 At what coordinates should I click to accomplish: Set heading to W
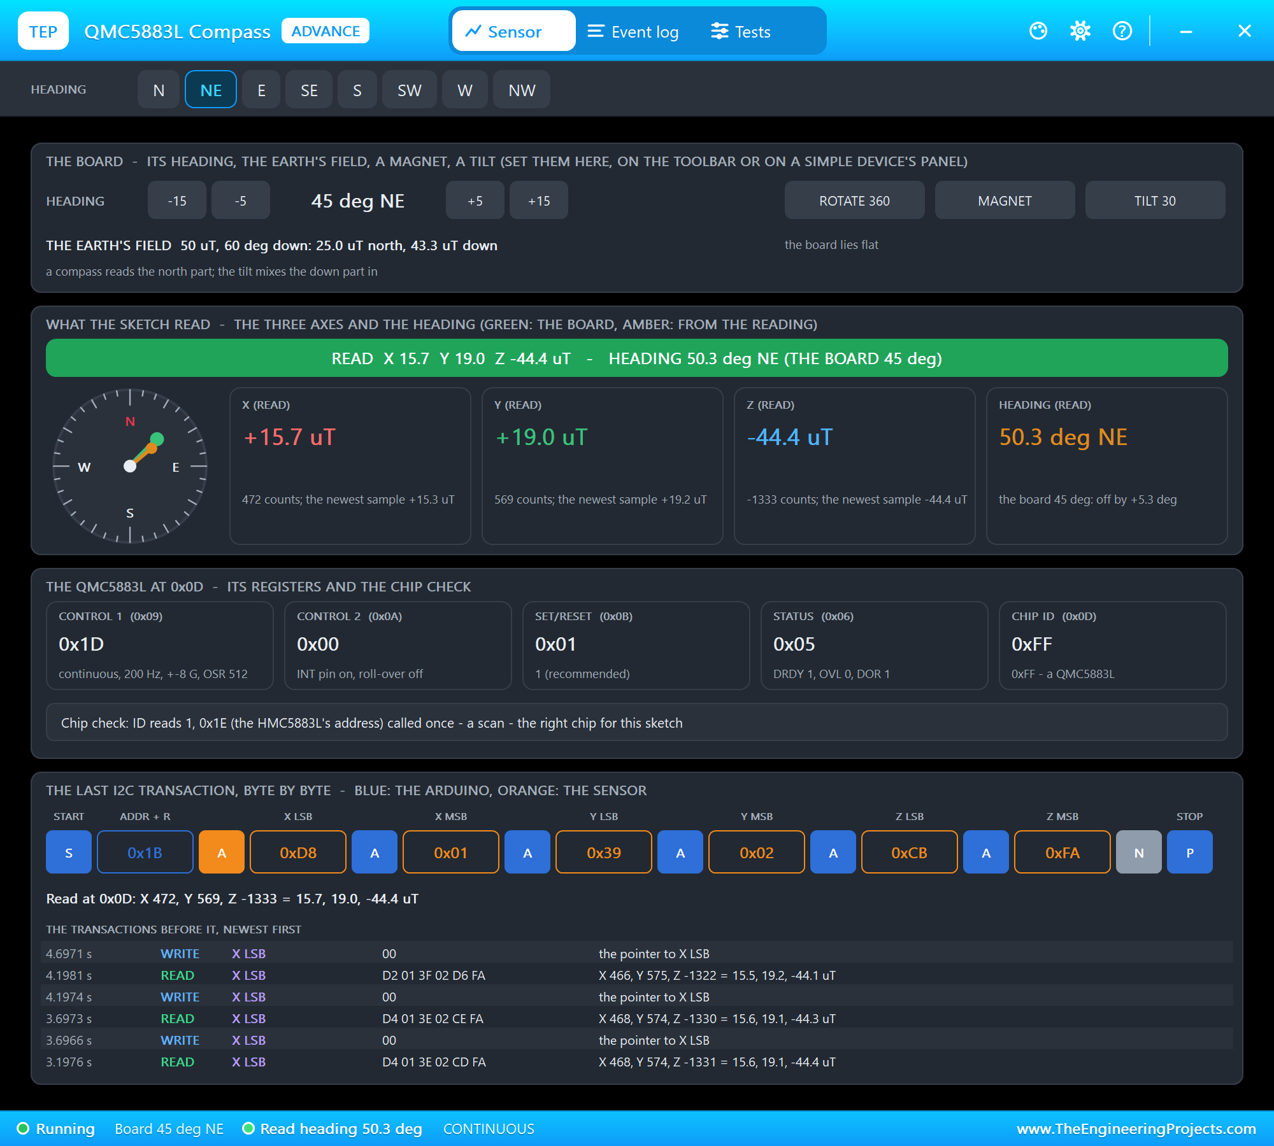point(465,90)
